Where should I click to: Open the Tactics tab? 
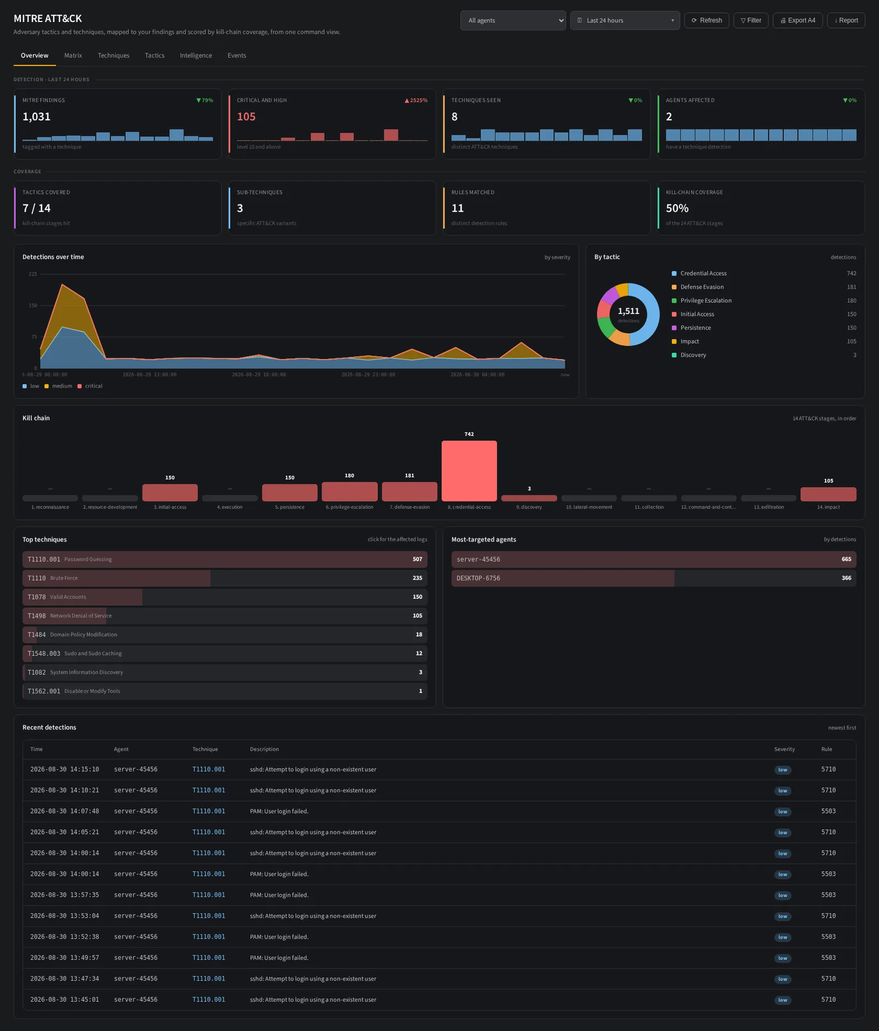pyautogui.click(x=155, y=56)
